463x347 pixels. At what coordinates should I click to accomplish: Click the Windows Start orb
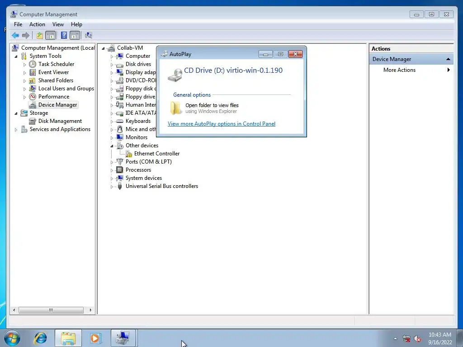(12, 338)
